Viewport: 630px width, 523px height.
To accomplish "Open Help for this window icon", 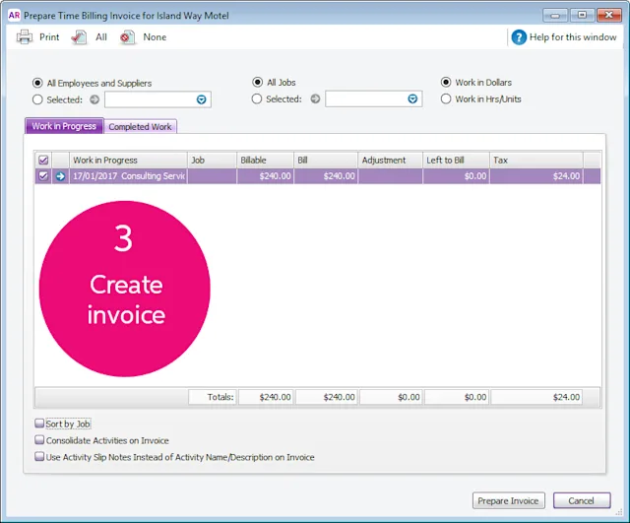I will point(519,37).
